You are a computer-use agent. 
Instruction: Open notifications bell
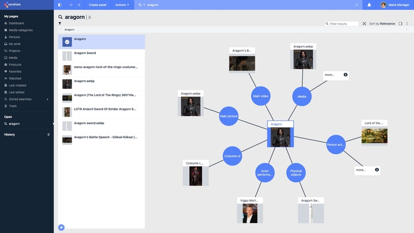click(369, 5)
